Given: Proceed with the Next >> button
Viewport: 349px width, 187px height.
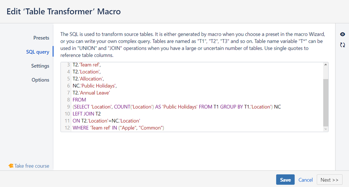Looking at the screenshot, I should 329,180.
